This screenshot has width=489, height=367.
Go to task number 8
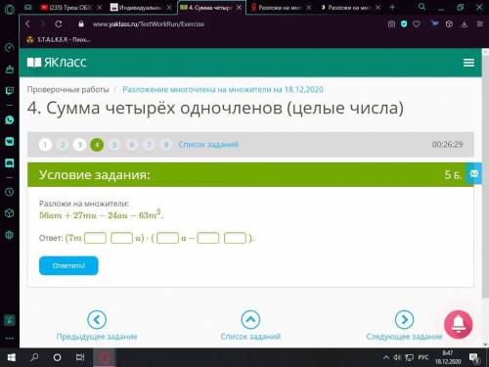pyautogui.click(x=166, y=145)
